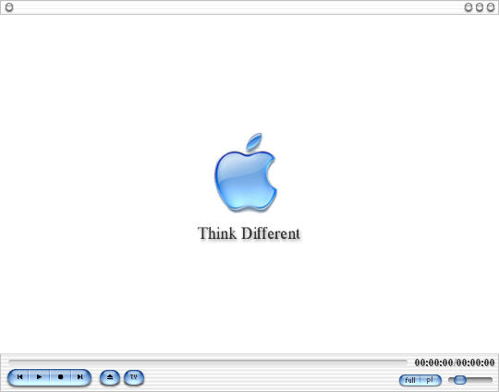
Task: Click the previous track button
Action: [19, 377]
